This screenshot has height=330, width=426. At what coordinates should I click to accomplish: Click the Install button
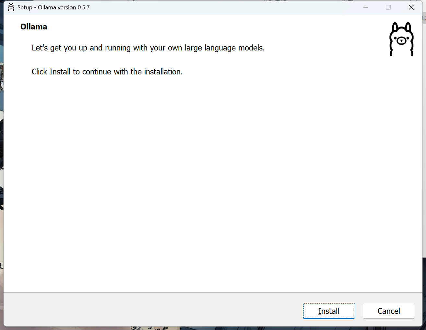[x=329, y=311]
